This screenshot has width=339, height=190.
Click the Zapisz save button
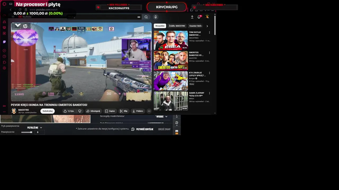(110, 111)
